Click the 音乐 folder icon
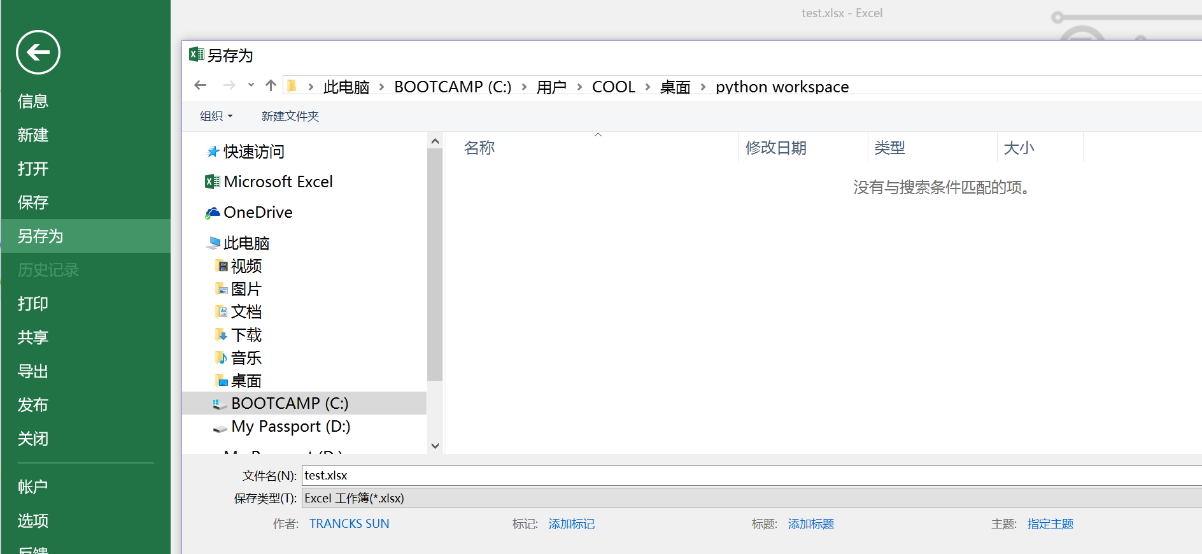 (222, 358)
